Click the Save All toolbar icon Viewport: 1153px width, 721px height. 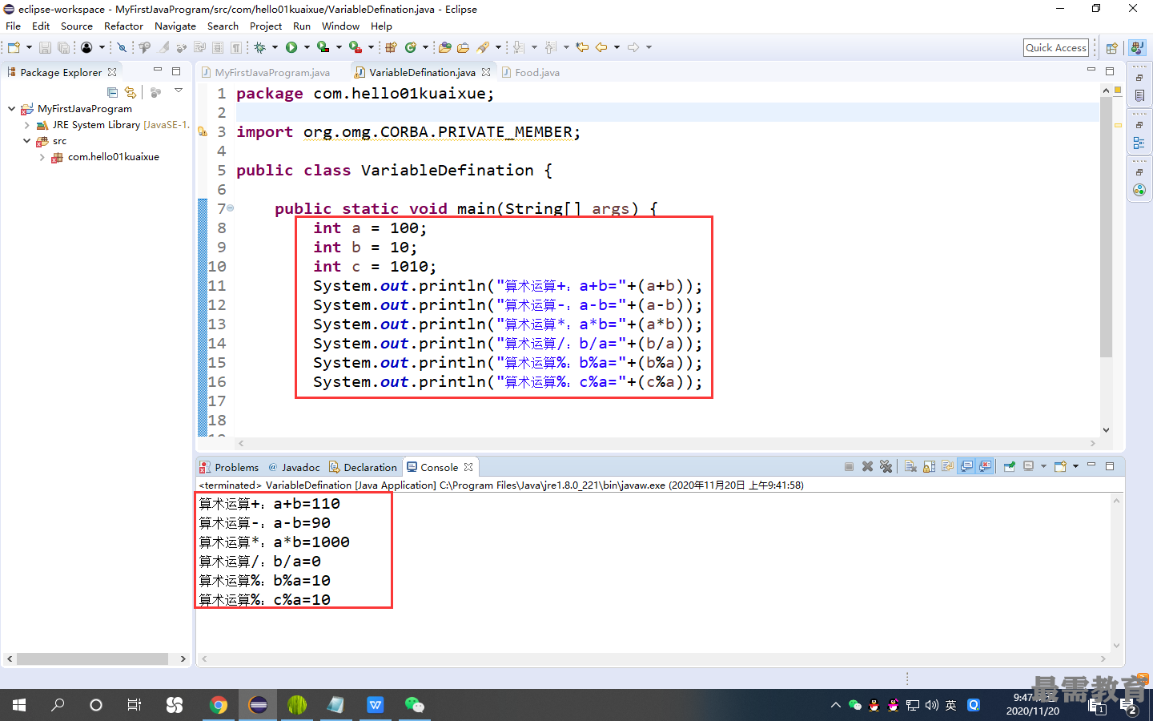coord(63,47)
